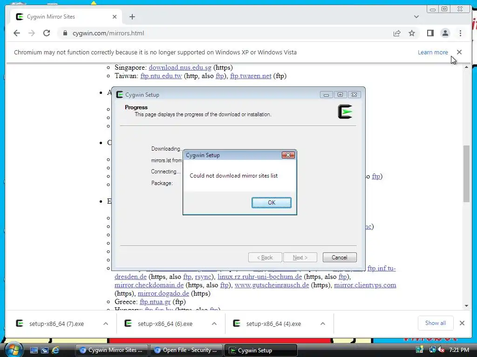Click Show desktop quick launch icon

coord(34,350)
